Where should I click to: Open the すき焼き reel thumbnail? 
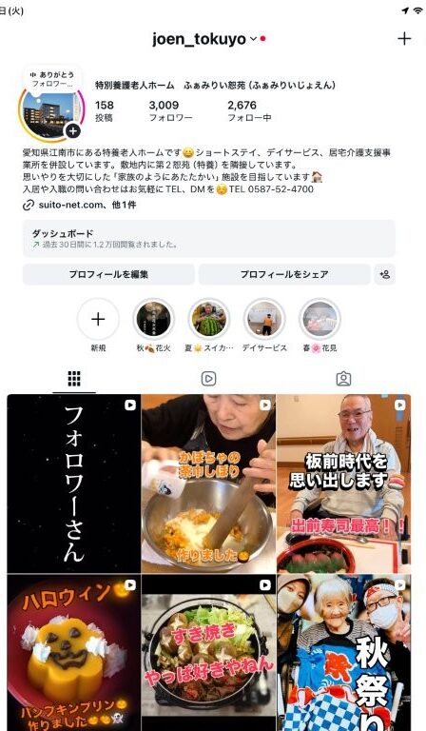pos(208,653)
